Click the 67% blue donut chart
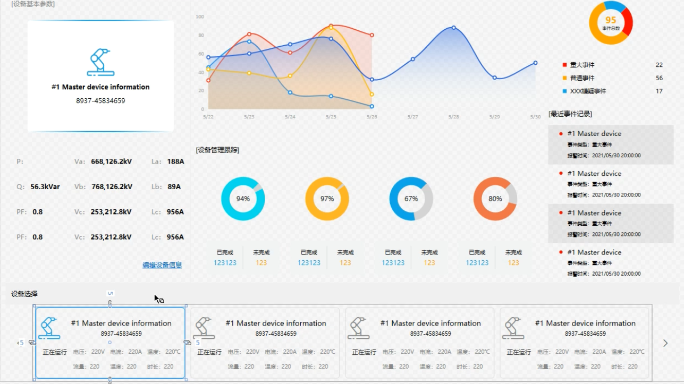 click(x=411, y=199)
